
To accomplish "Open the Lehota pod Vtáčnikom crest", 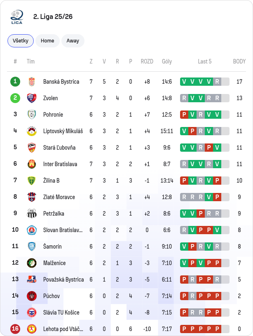I will [x=32, y=329].
